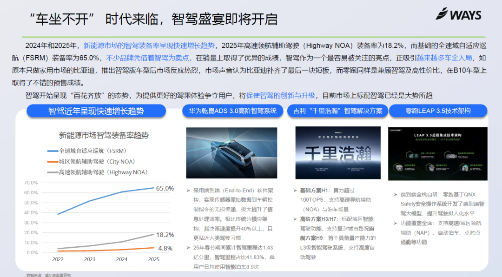Click legend entry 城区领航辅助驾驶 (City NOA)
This screenshot has height=277, width=502.
(x=91, y=162)
